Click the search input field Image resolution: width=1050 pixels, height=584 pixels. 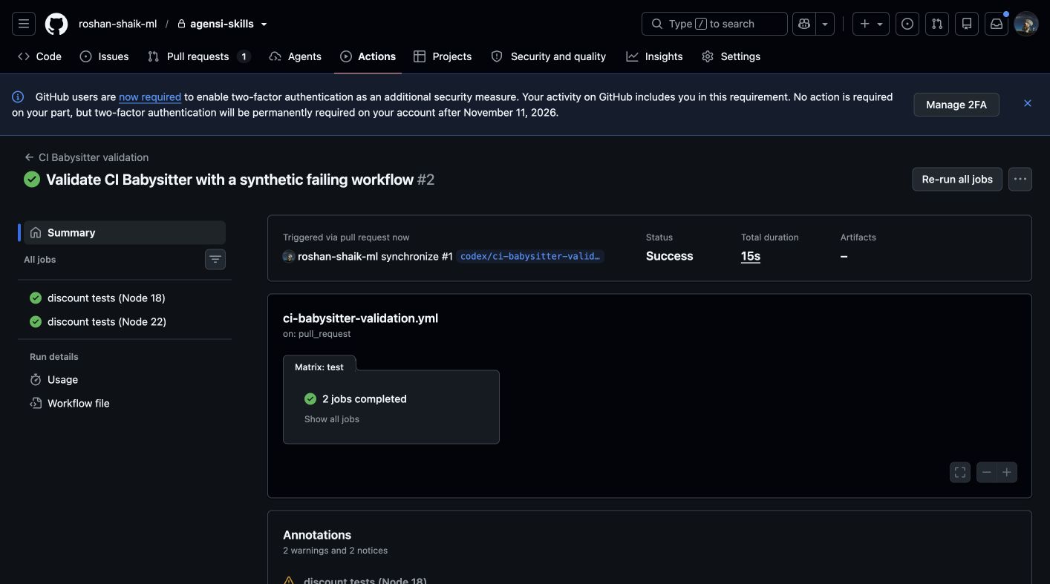[x=714, y=24]
